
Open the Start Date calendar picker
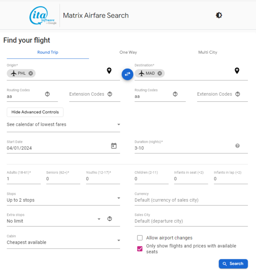113,146
